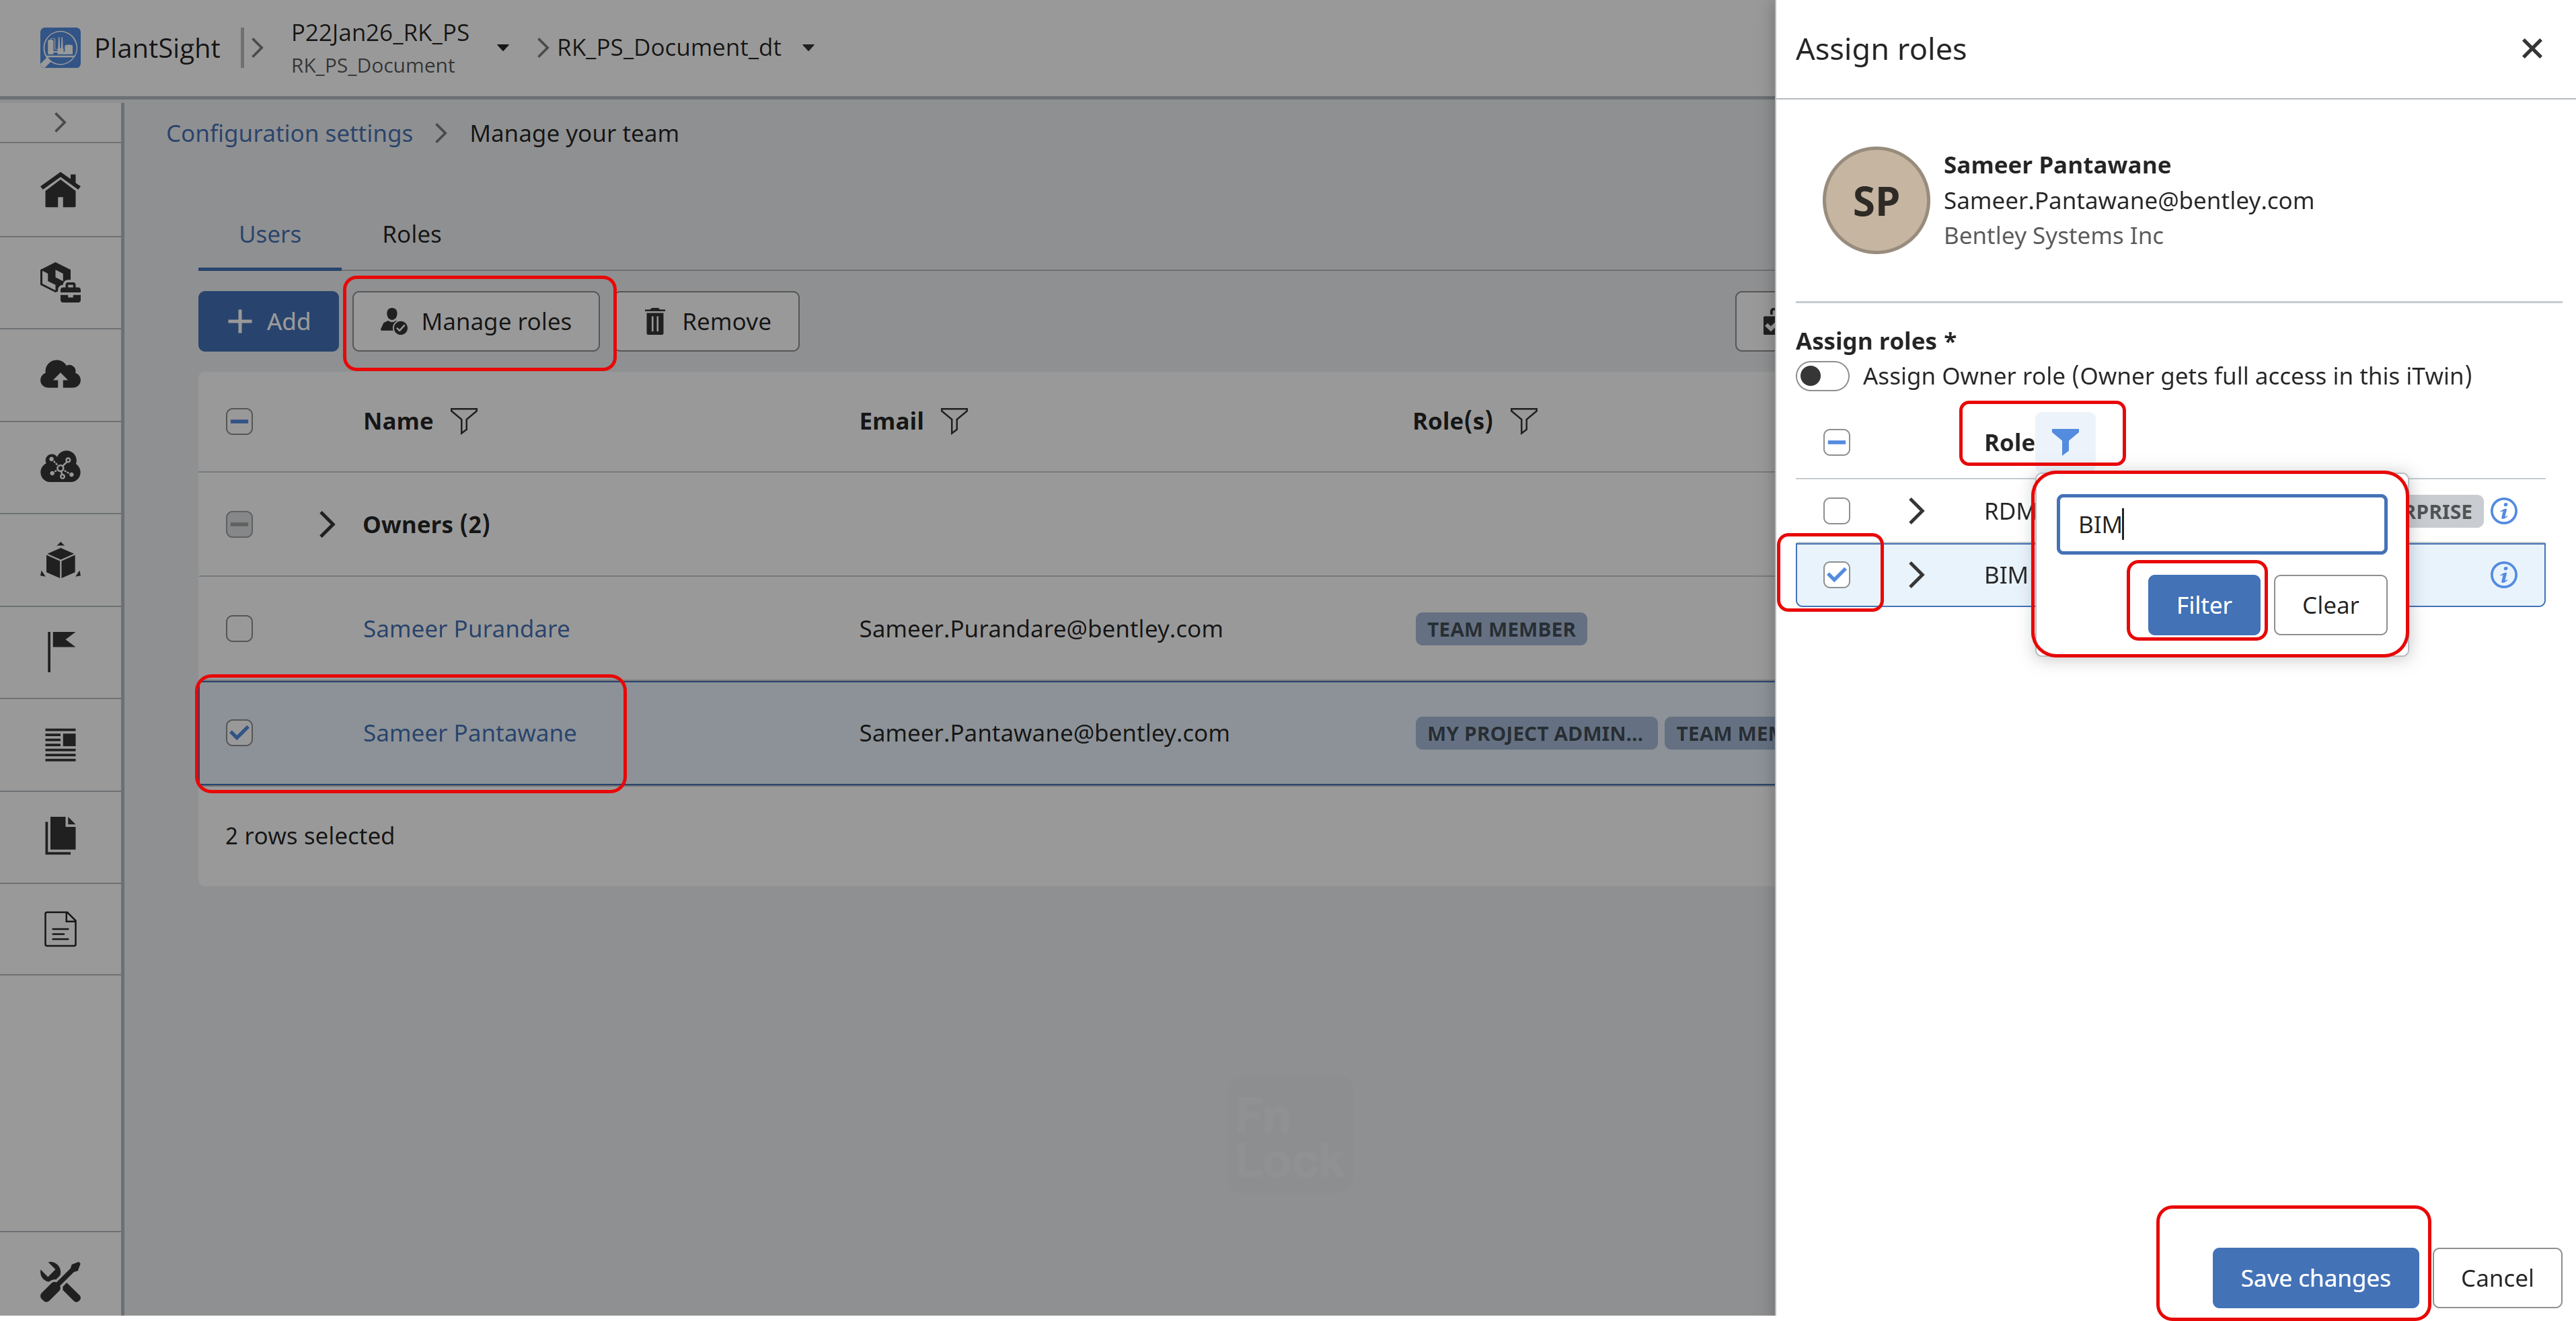Click the BIM filter text field

(2221, 524)
